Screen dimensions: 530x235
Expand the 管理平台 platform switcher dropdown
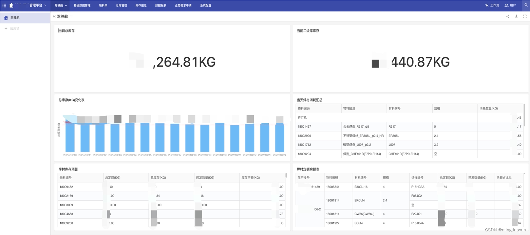pos(38,5)
